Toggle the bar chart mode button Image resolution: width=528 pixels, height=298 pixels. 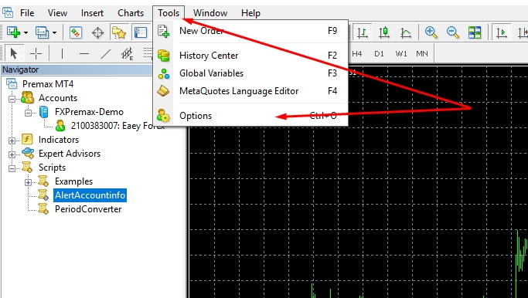click(x=363, y=32)
